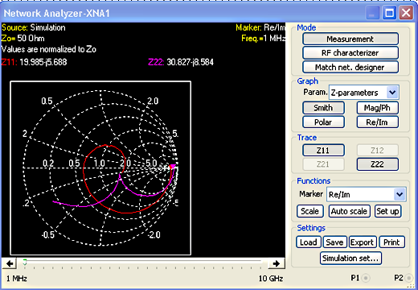Select the Z-parameters combo box
The width and height of the screenshot is (418, 290).
[364, 93]
